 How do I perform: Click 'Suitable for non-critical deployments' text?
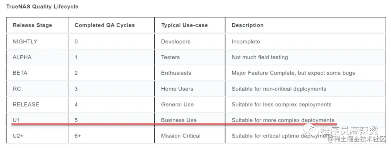pyautogui.click(x=279, y=89)
